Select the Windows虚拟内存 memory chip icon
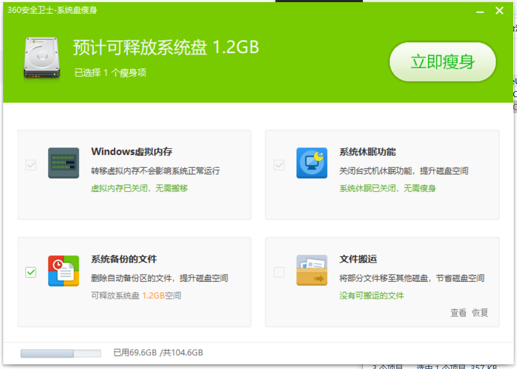The image size is (517, 369). 63,164
